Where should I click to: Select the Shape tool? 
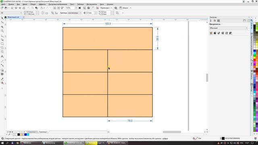(2, 22)
